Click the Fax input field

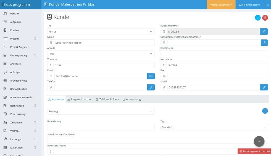click(x=218, y=76)
